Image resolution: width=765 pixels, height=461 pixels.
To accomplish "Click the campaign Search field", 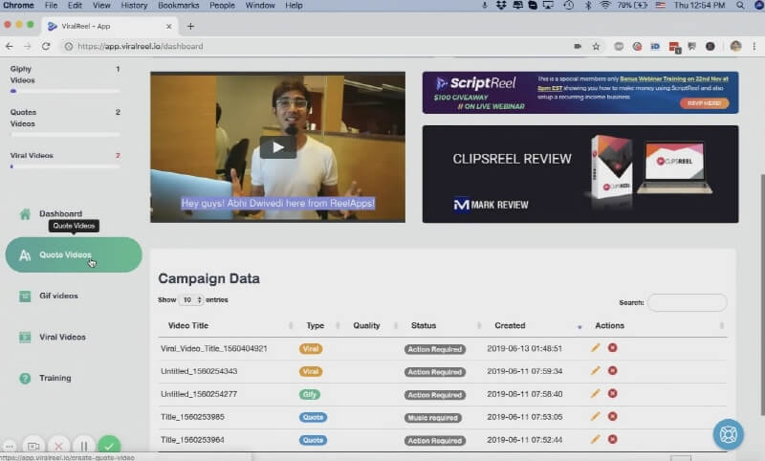I will click(687, 302).
